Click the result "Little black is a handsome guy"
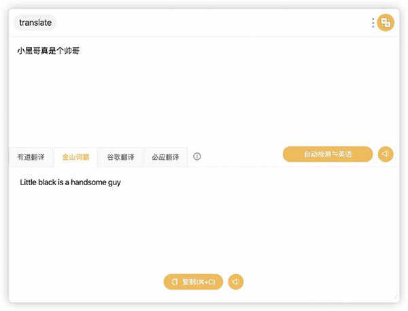 pyautogui.click(x=70, y=182)
